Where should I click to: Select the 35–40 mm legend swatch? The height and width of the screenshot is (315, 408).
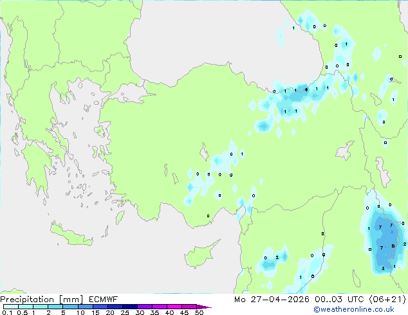[159, 307]
